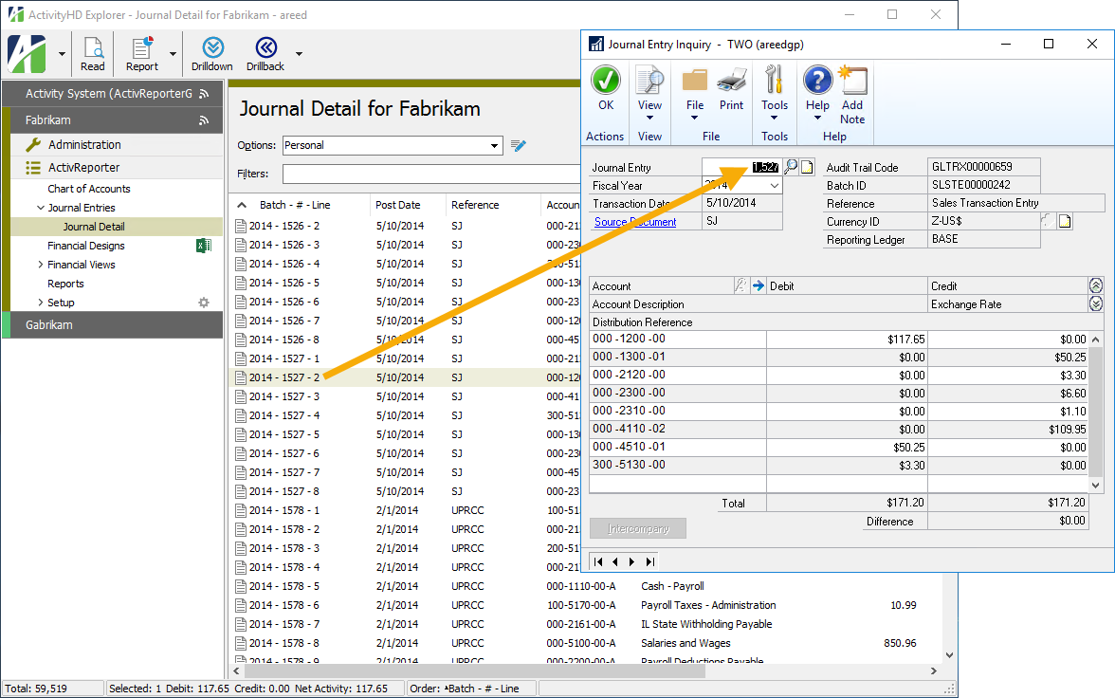Click inside the Filters input field

(427, 174)
